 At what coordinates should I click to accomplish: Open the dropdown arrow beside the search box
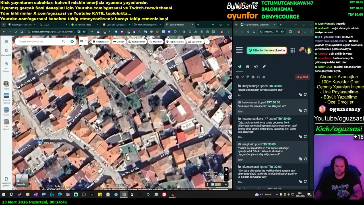[86, 41]
